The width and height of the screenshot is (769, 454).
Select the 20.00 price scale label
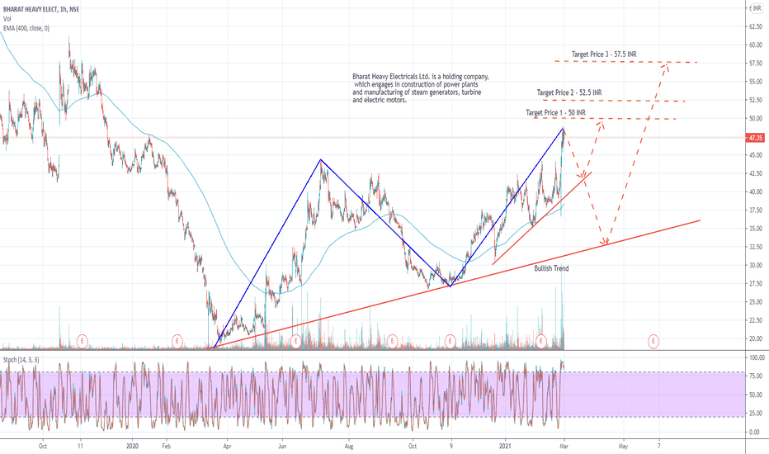point(755,338)
